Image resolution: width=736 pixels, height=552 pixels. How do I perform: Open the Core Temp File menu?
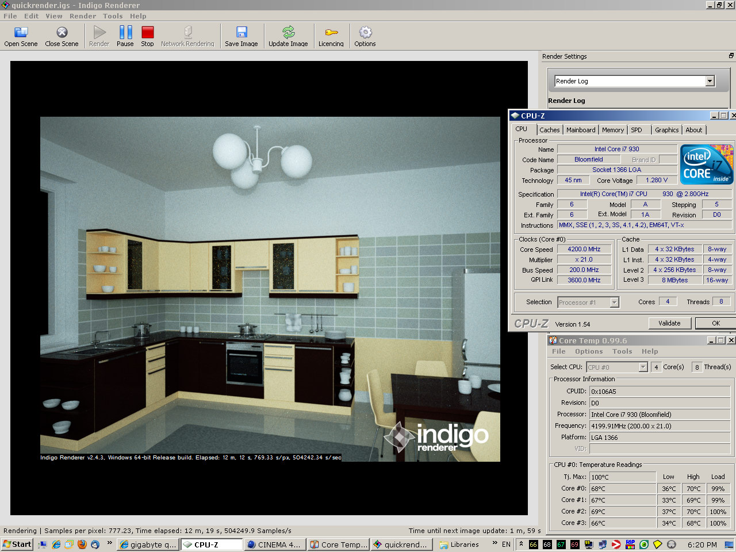[x=559, y=351]
